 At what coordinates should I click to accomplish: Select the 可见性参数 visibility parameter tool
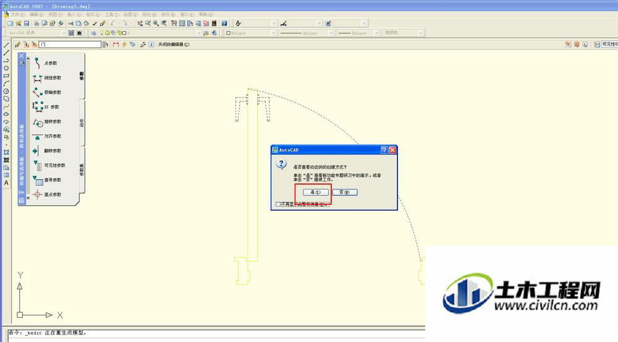click(49, 165)
